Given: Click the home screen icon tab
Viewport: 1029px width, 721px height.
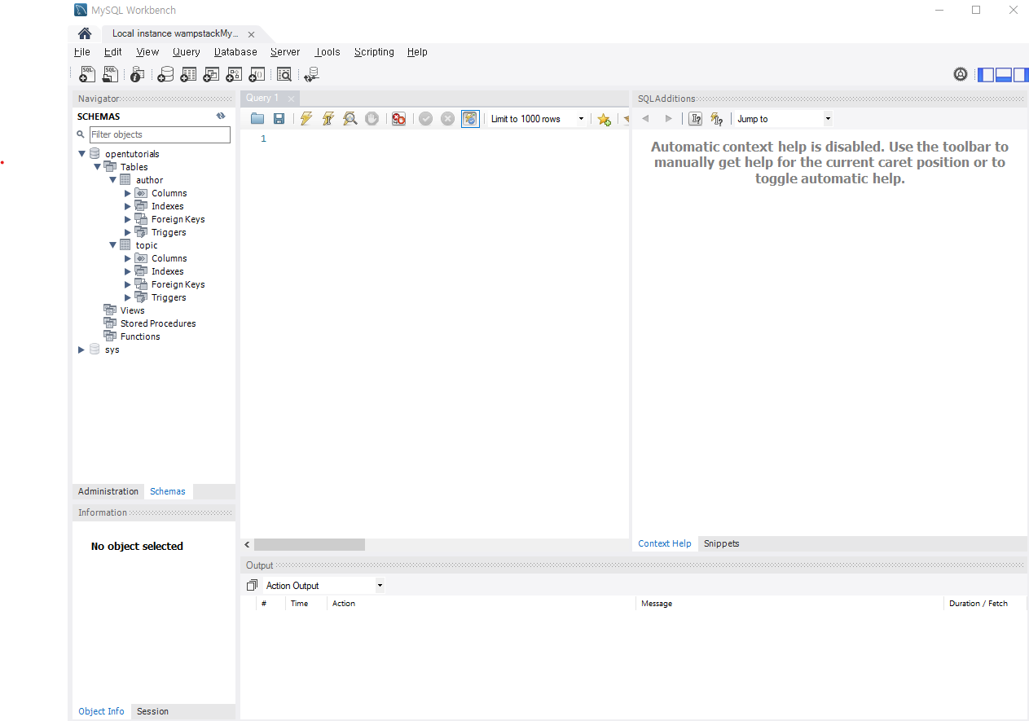Looking at the screenshot, I should point(84,33).
